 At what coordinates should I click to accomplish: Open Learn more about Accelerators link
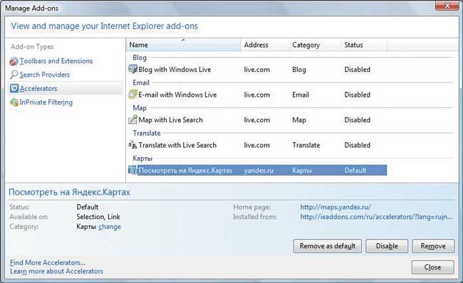[56, 271]
